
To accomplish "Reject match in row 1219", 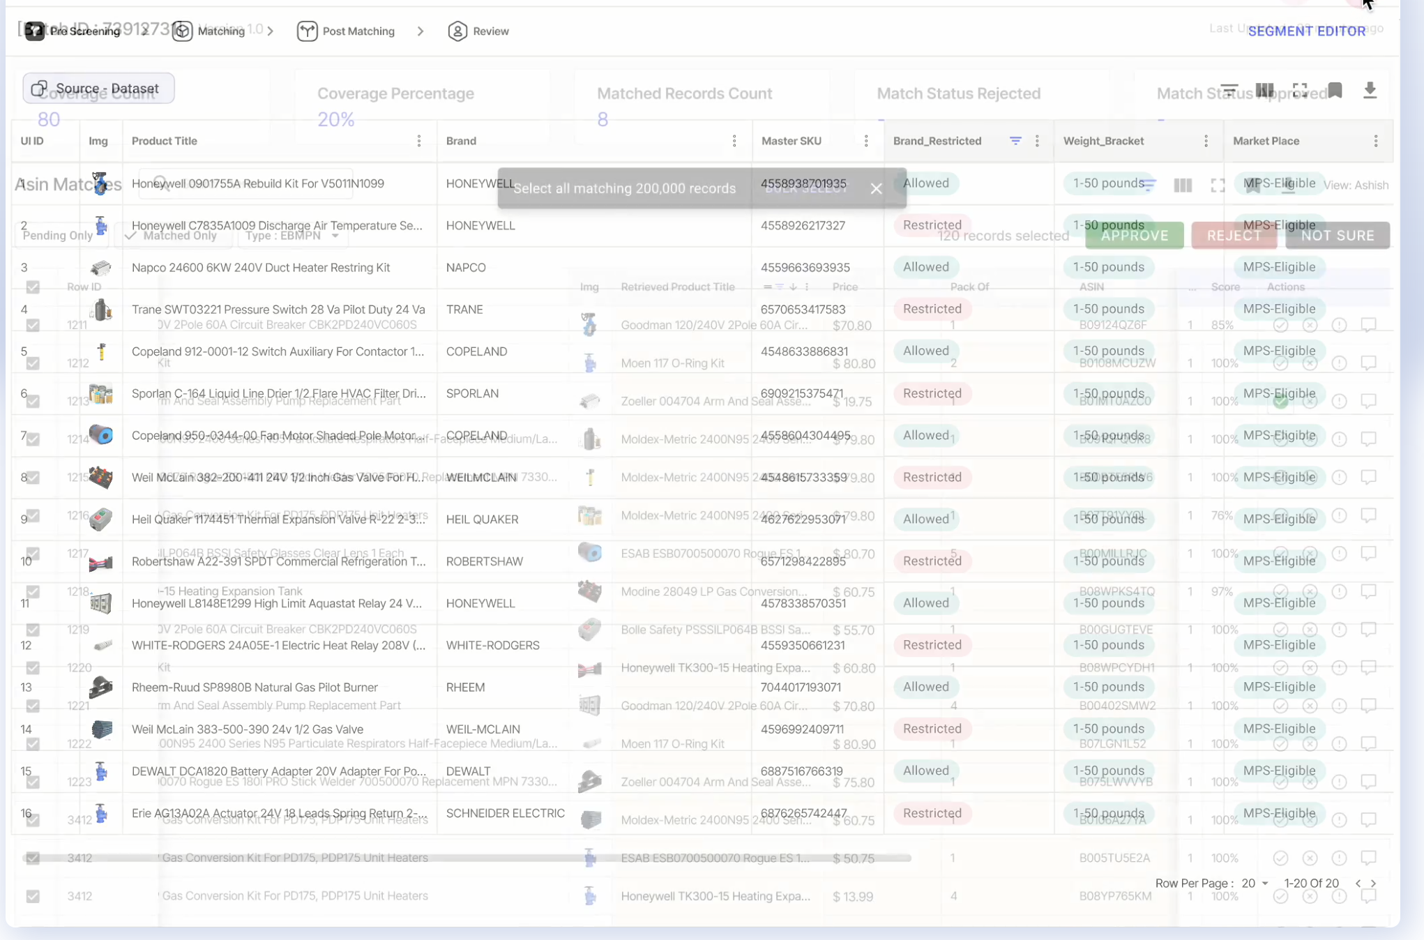I will [x=1310, y=630].
